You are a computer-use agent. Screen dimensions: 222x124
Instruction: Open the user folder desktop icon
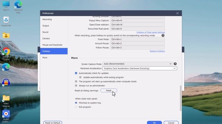tap(6, 37)
